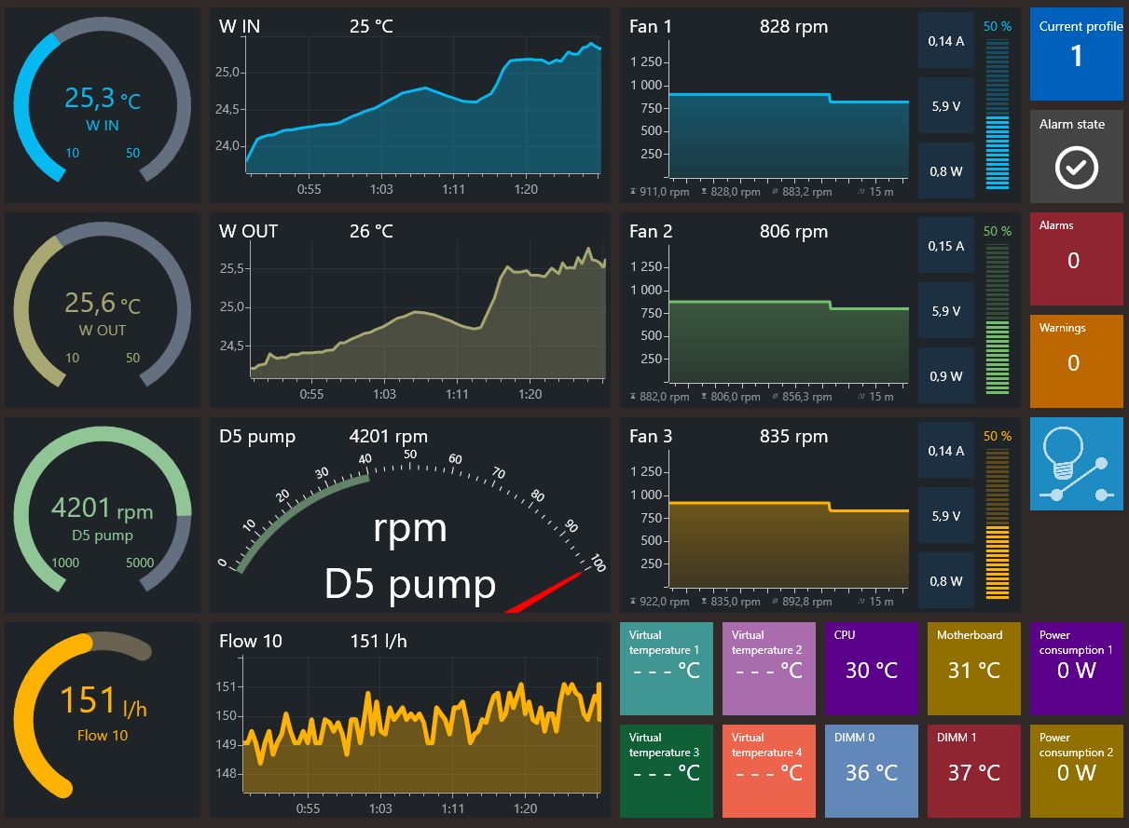Click the Virtual temperature 1 tile
This screenshot has height=828, width=1129.
point(666,669)
